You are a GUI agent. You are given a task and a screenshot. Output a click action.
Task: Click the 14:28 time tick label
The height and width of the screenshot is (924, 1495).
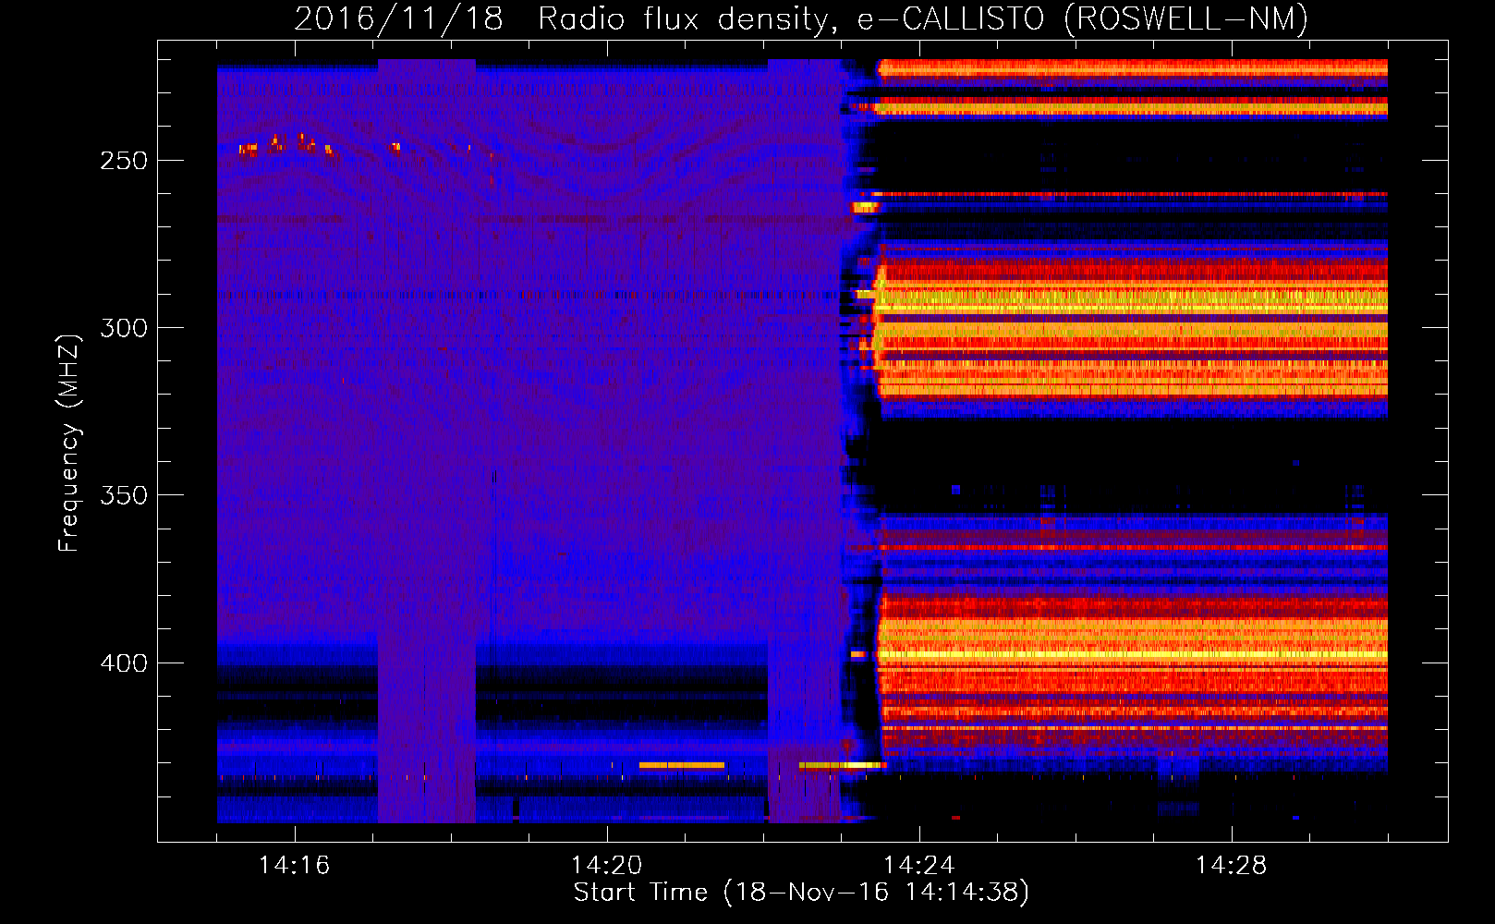[x=1231, y=865]
